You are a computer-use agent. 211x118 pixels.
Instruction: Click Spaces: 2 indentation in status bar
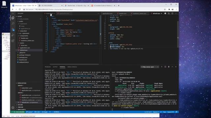point(156,112)
